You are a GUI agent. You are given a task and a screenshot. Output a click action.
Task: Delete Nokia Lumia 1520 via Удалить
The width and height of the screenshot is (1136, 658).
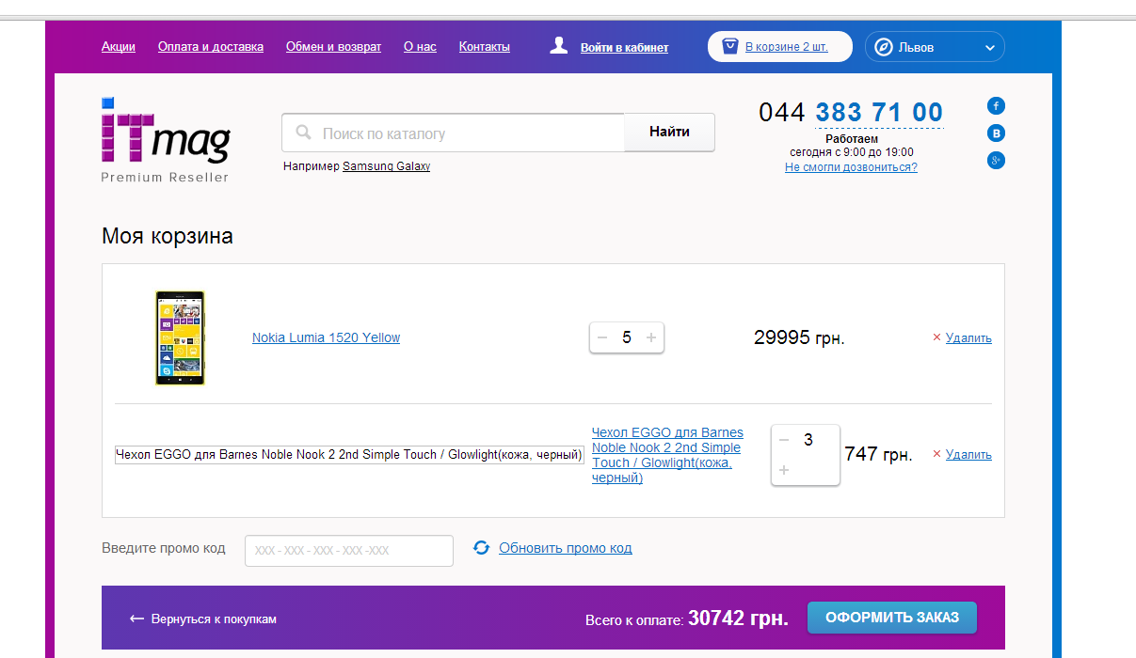968,337
